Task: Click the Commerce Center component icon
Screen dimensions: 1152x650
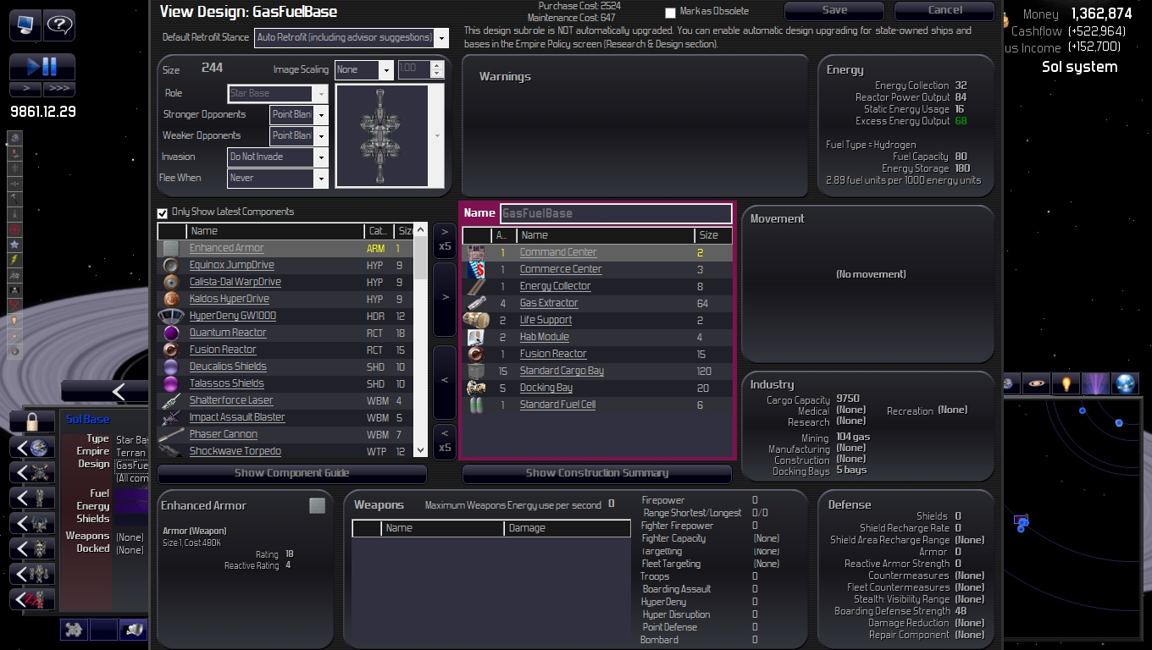Action: [476, 269]
